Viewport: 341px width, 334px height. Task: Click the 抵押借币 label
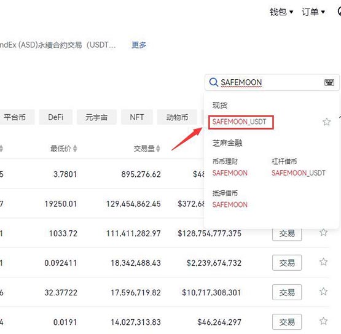point(225,193)
